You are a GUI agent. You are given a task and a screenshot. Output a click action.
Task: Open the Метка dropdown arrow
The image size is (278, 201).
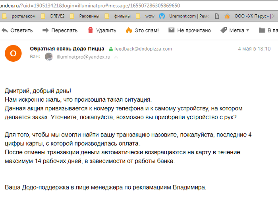[248, 30]
